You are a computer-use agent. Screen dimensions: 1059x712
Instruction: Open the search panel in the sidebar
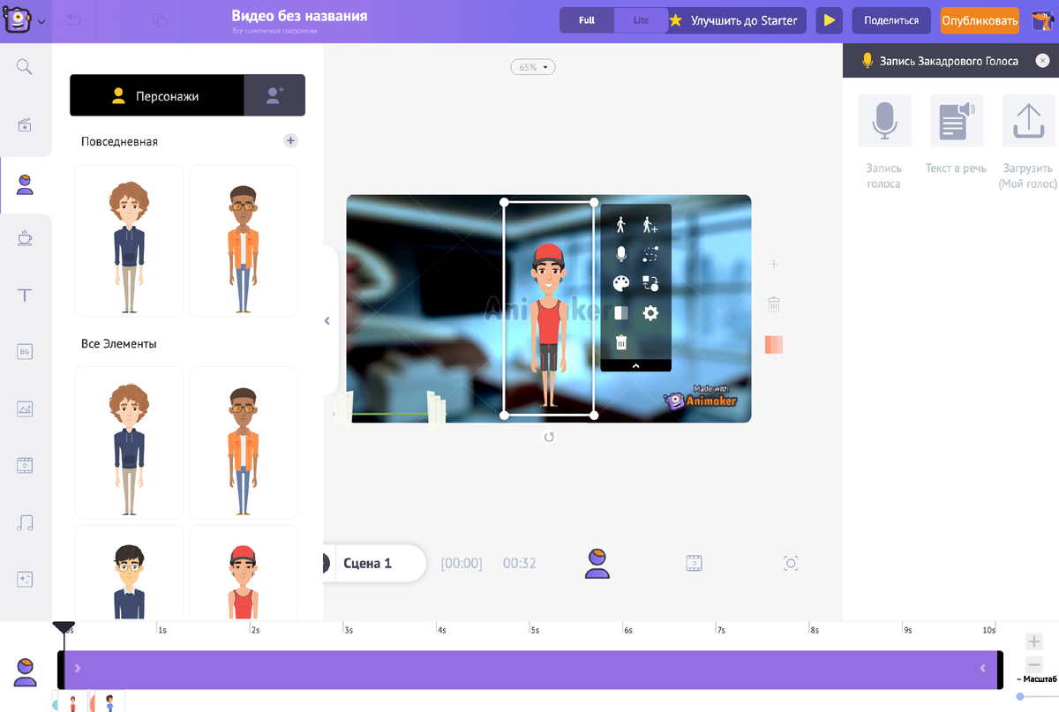(x=25, y=67)
